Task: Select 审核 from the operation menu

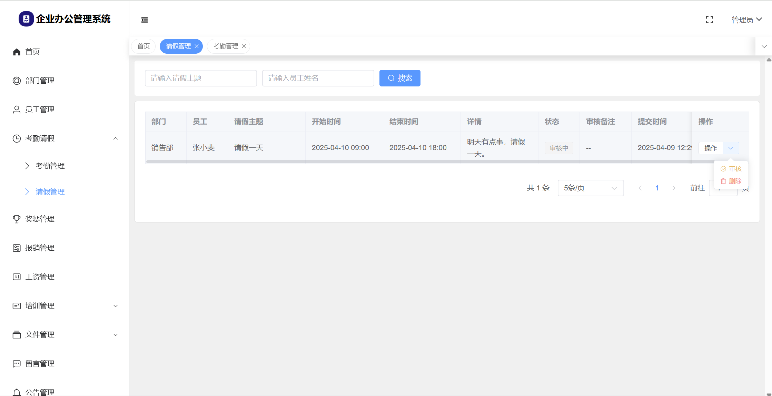Action: pos(731,169)
